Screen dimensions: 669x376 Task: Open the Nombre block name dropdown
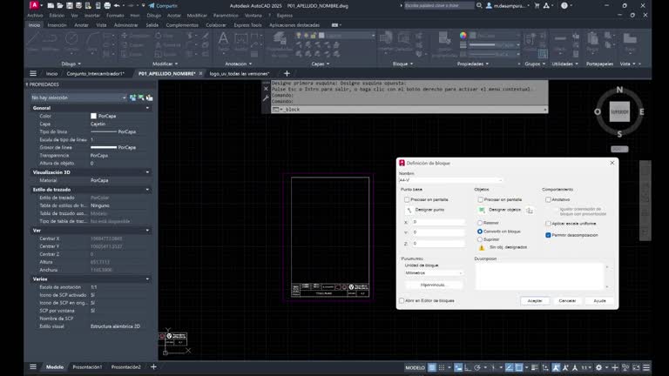click(x=500, y=180)
